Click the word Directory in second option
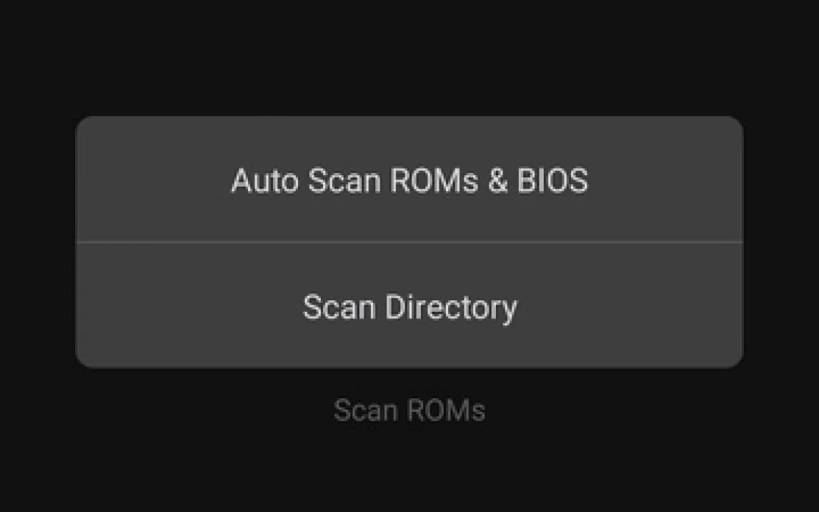The image size is (819, 512). coord(451,307)
